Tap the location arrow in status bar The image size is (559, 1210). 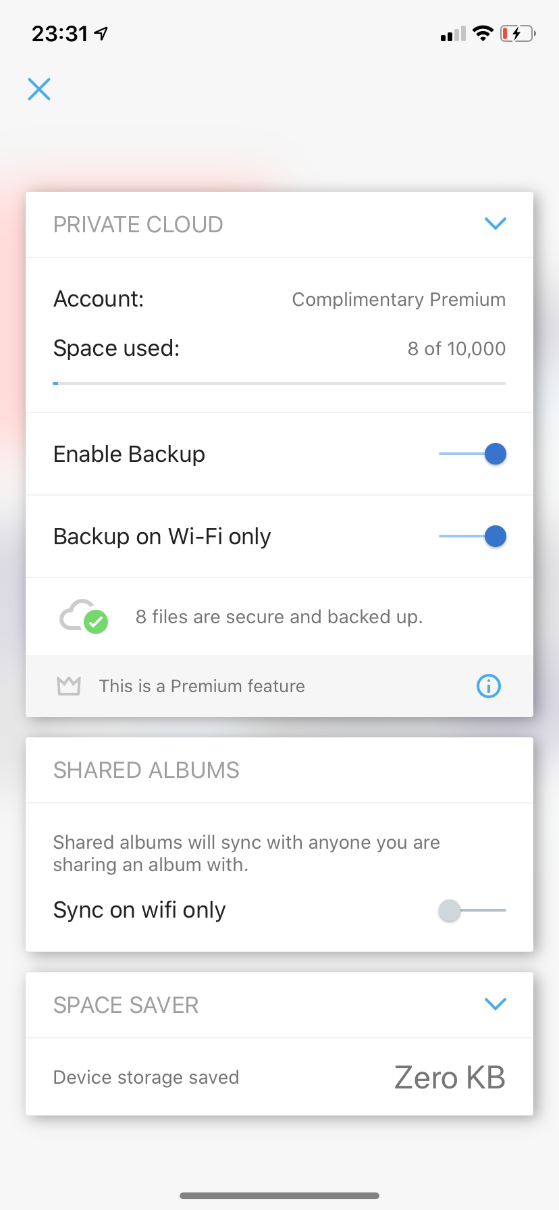[101, 33]
